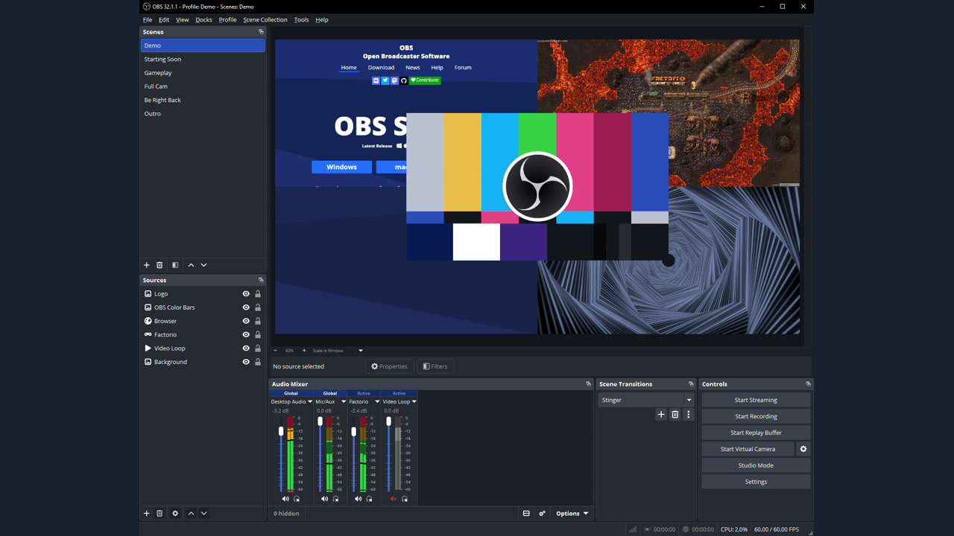Delete source using Sources trash icon

[x=159, y=513]
